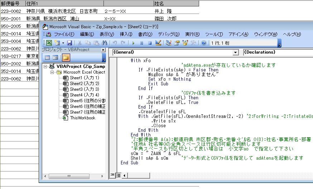313x189 pixels.
Task: Run the macro with the green play icon
Action: (133, 43)
